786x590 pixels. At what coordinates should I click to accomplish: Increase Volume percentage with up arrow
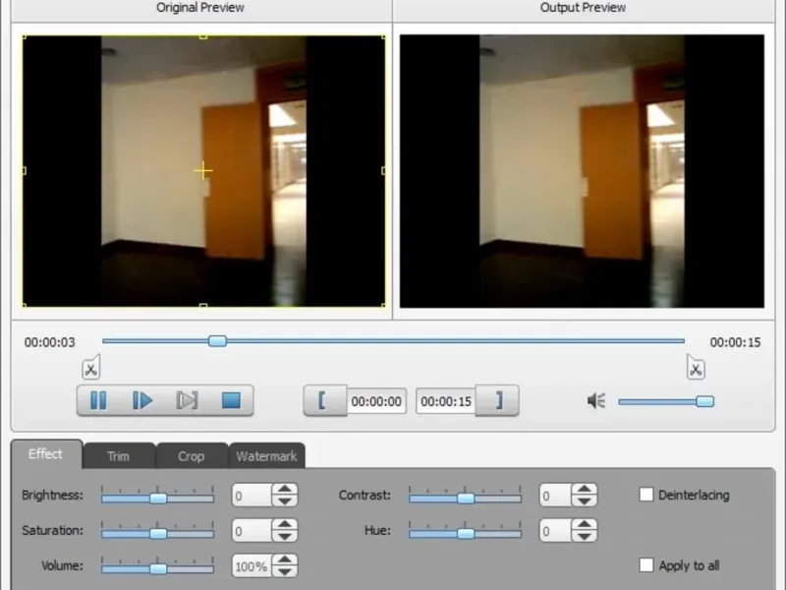point(285,560)
